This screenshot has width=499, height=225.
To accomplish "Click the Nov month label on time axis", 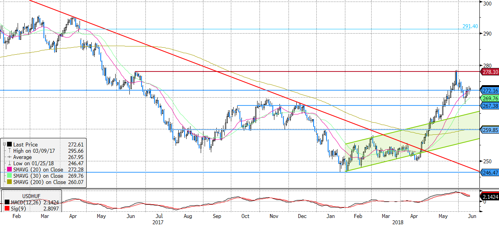I will [x=274, y=216].
